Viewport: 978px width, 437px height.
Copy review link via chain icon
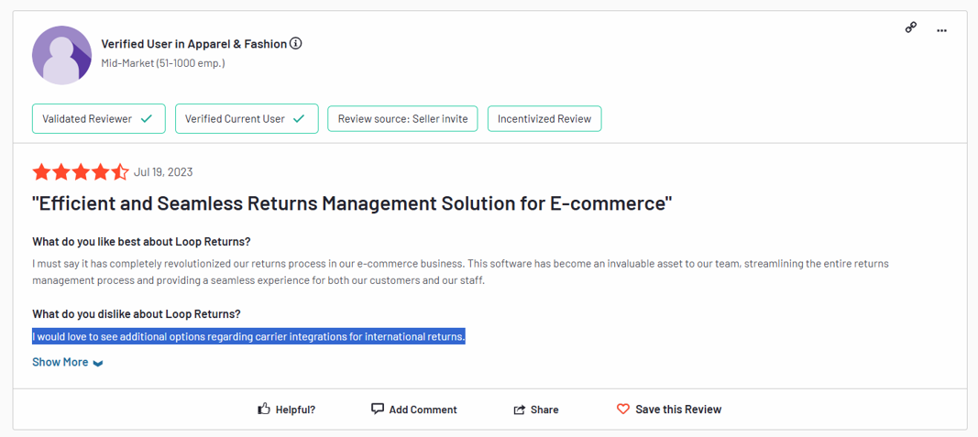(x=911, y=27)
